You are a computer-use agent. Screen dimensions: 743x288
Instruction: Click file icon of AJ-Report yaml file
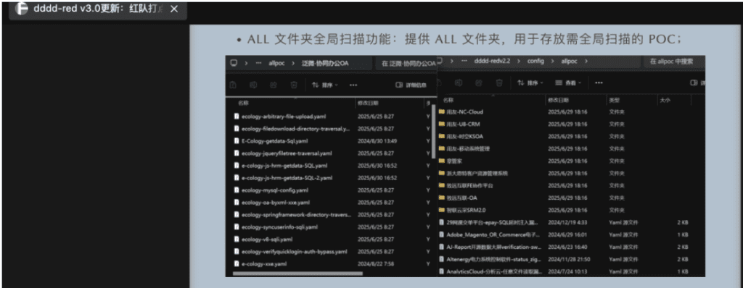442,247
